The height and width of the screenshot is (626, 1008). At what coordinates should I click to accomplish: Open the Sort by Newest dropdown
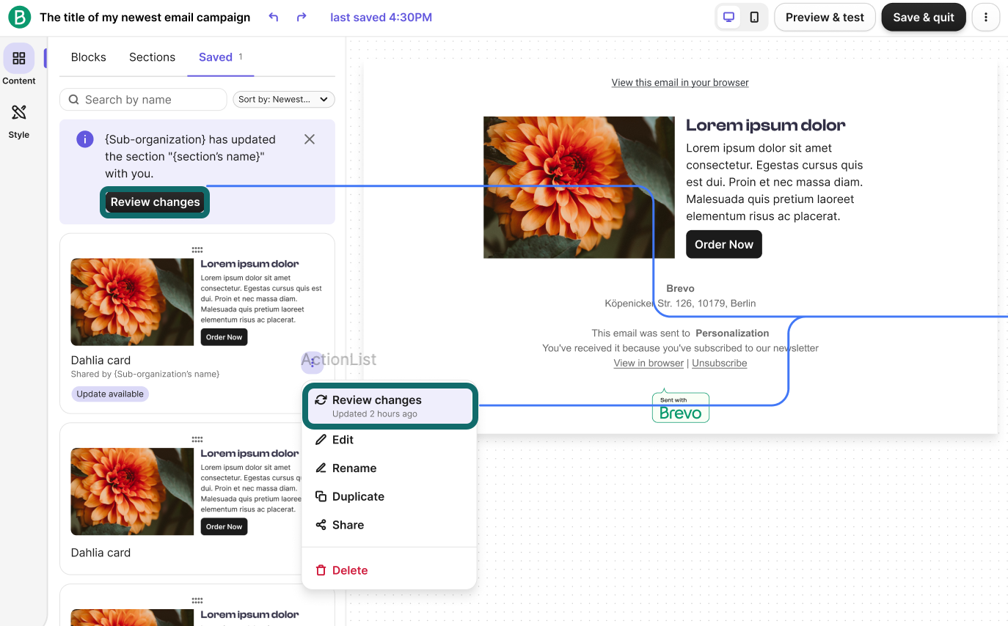[x=283, y=99]
